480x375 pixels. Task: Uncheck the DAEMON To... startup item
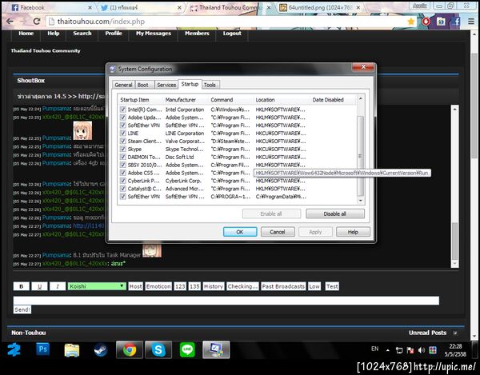click(x=122, y=157)
